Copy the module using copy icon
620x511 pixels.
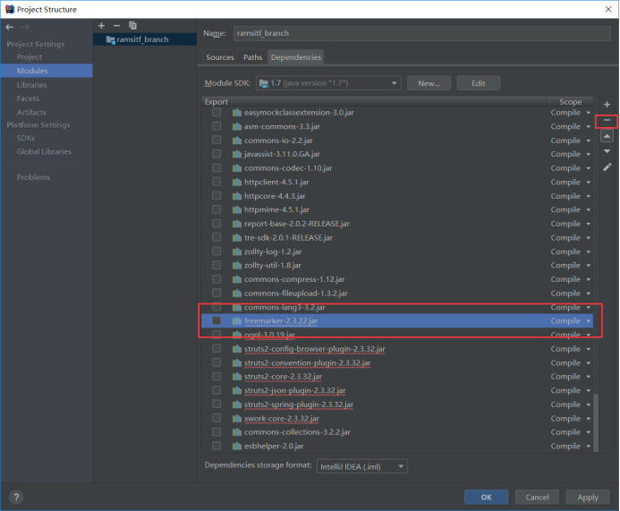click(x=132, y=26)
